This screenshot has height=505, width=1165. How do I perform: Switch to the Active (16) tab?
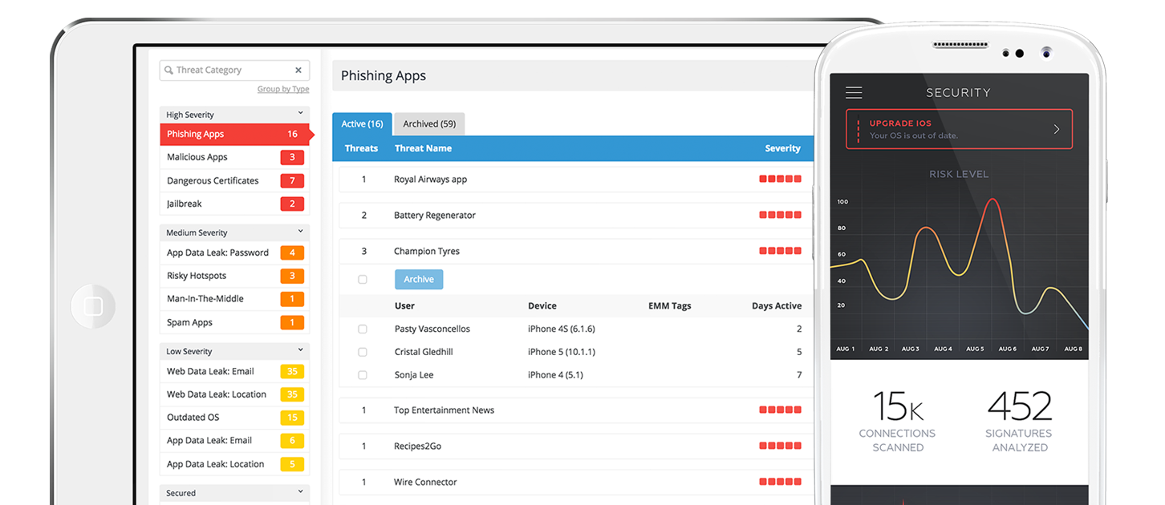[362, 124]
